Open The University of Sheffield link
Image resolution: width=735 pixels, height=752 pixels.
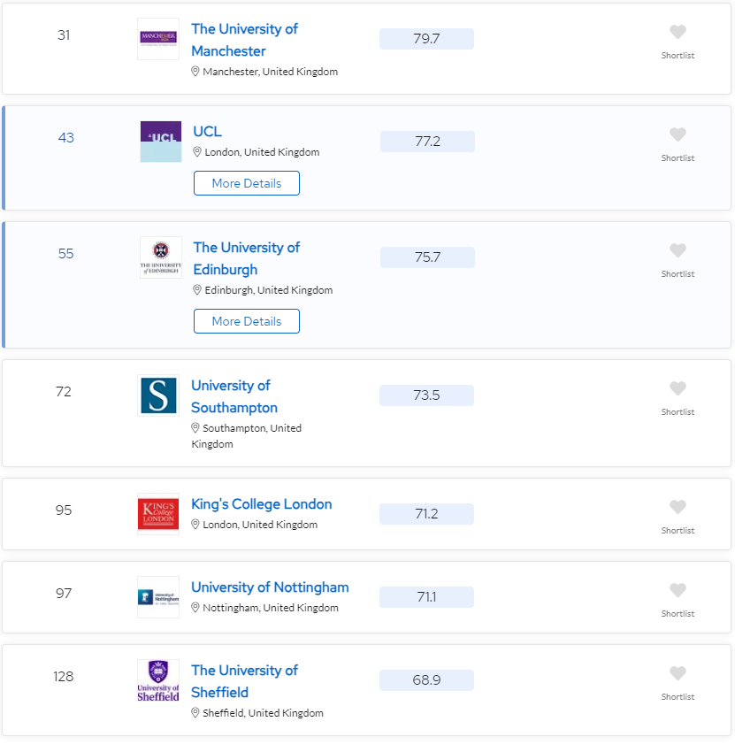pos(244,681)
